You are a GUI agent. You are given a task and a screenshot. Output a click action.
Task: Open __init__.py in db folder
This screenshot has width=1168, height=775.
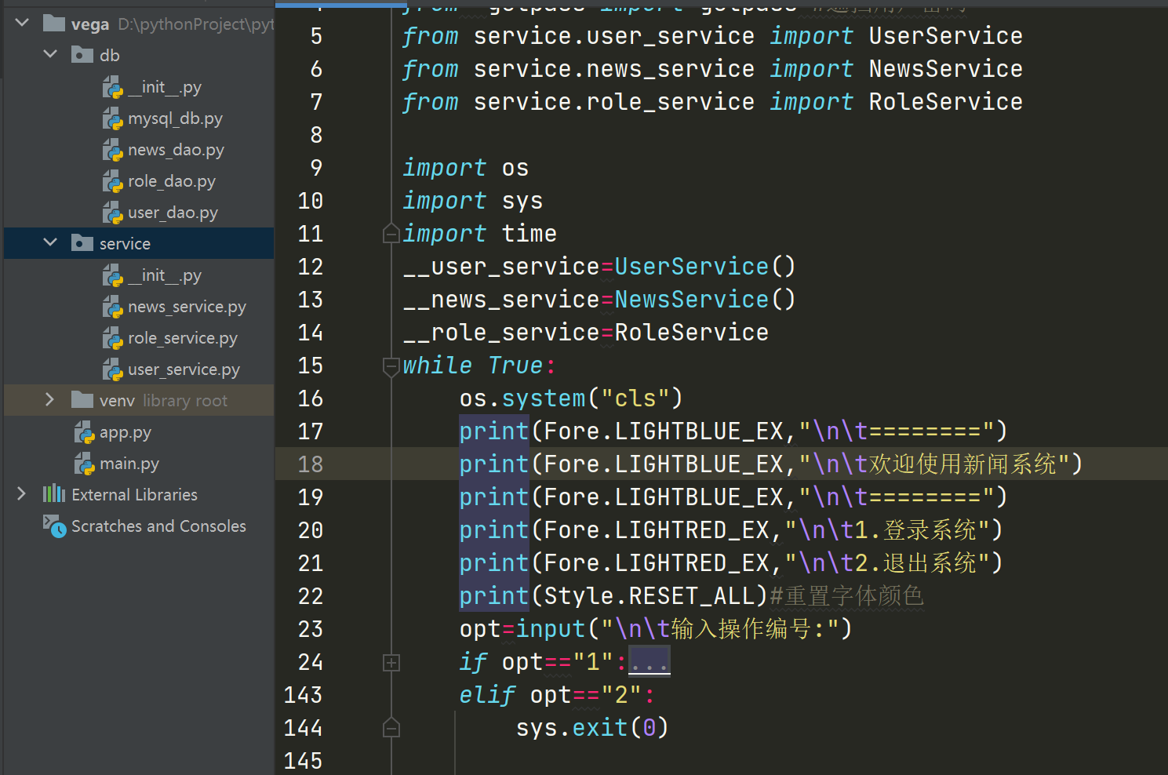pos(165,87)
